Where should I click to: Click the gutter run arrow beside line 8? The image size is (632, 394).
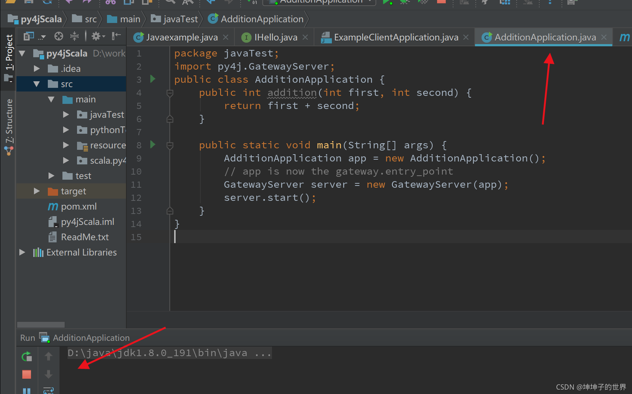tap(153, 145)
